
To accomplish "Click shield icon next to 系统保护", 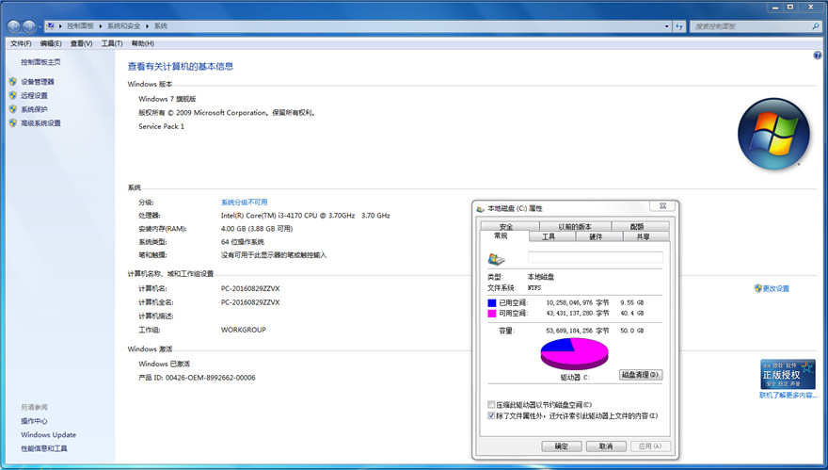I will pos(13,109).
